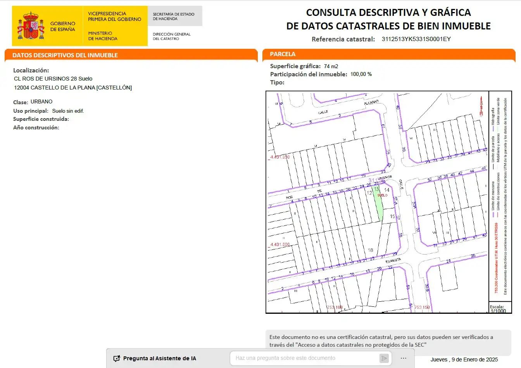Click the Secretaría de Estado de Hacienda box

point(175,16)
